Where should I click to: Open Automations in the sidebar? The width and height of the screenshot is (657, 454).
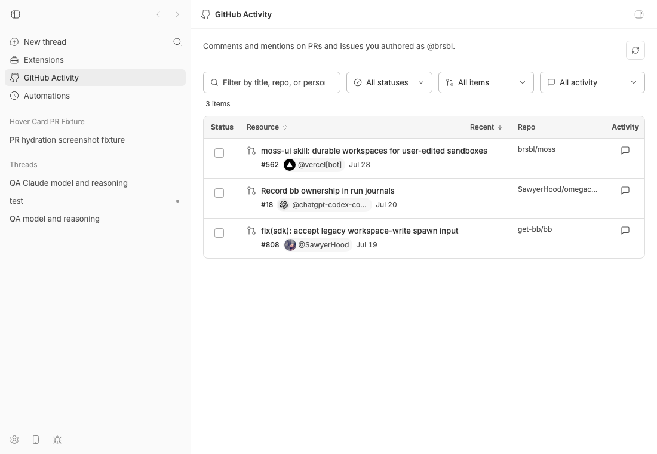click(95, 96)
